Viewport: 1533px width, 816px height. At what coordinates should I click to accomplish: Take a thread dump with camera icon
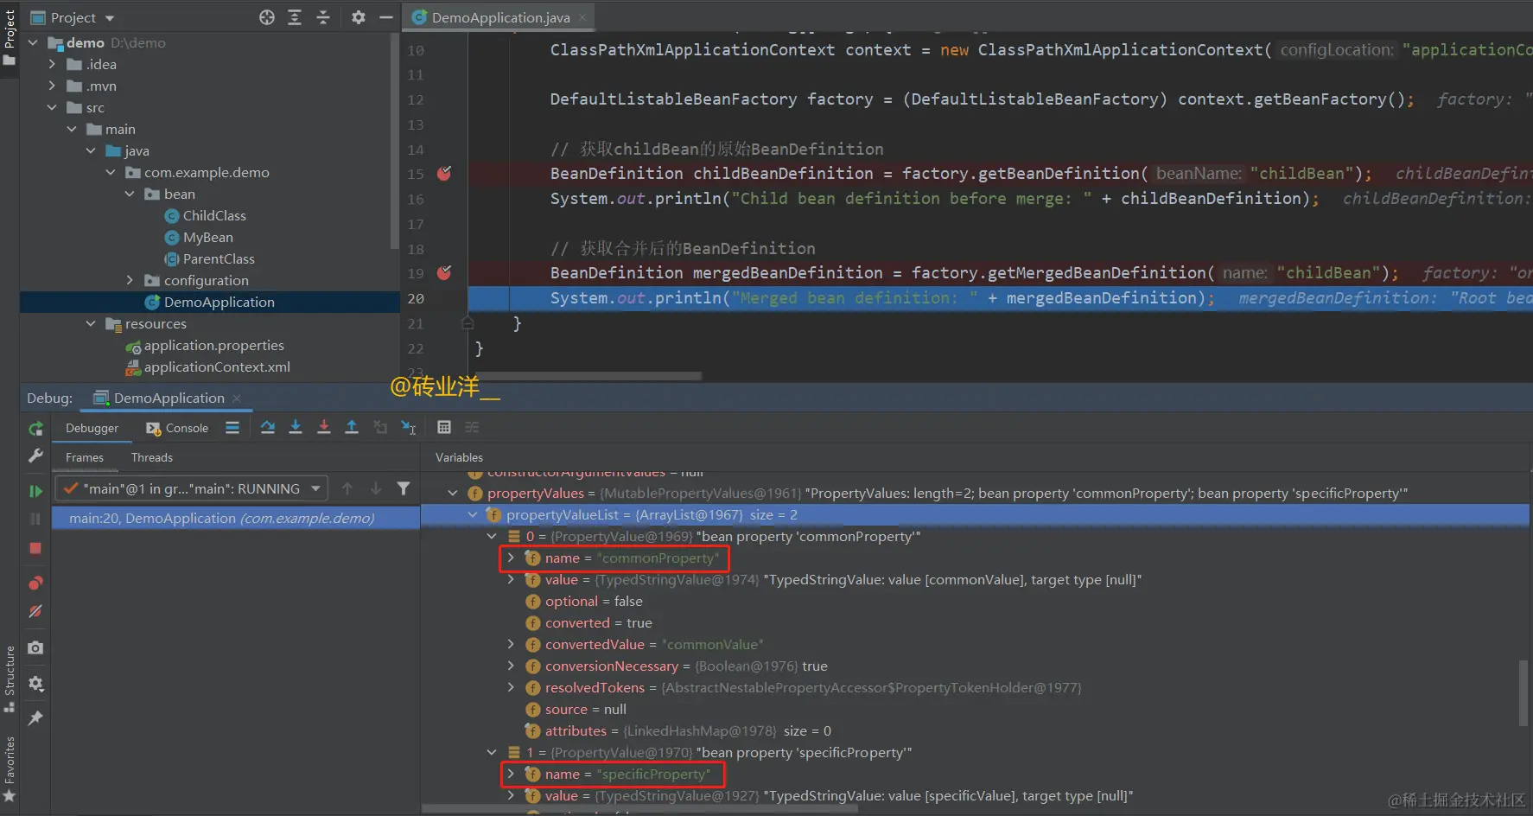(x=35, y=647)
